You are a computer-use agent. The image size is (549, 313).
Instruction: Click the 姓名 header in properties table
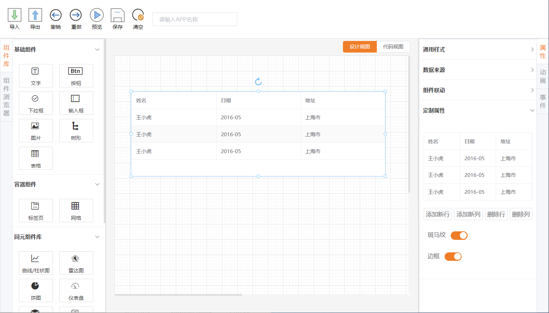tap(433, 142)
